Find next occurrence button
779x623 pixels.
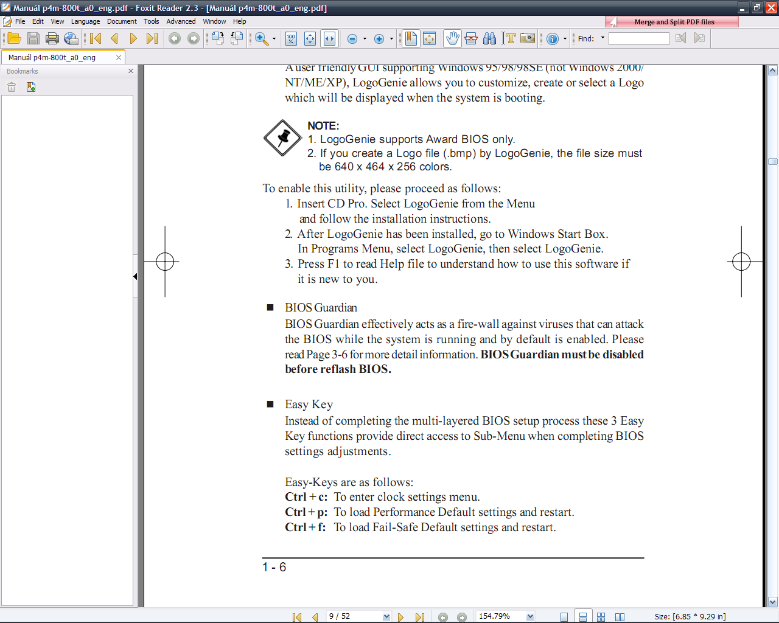click(700, 38)
